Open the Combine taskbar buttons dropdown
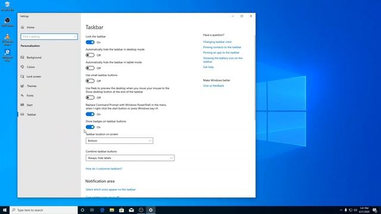The image size is (381, 214). pyautogui.click(x=130, y=158)
